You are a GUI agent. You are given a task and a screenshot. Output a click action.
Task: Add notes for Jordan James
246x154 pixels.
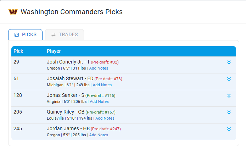(99, 135)
